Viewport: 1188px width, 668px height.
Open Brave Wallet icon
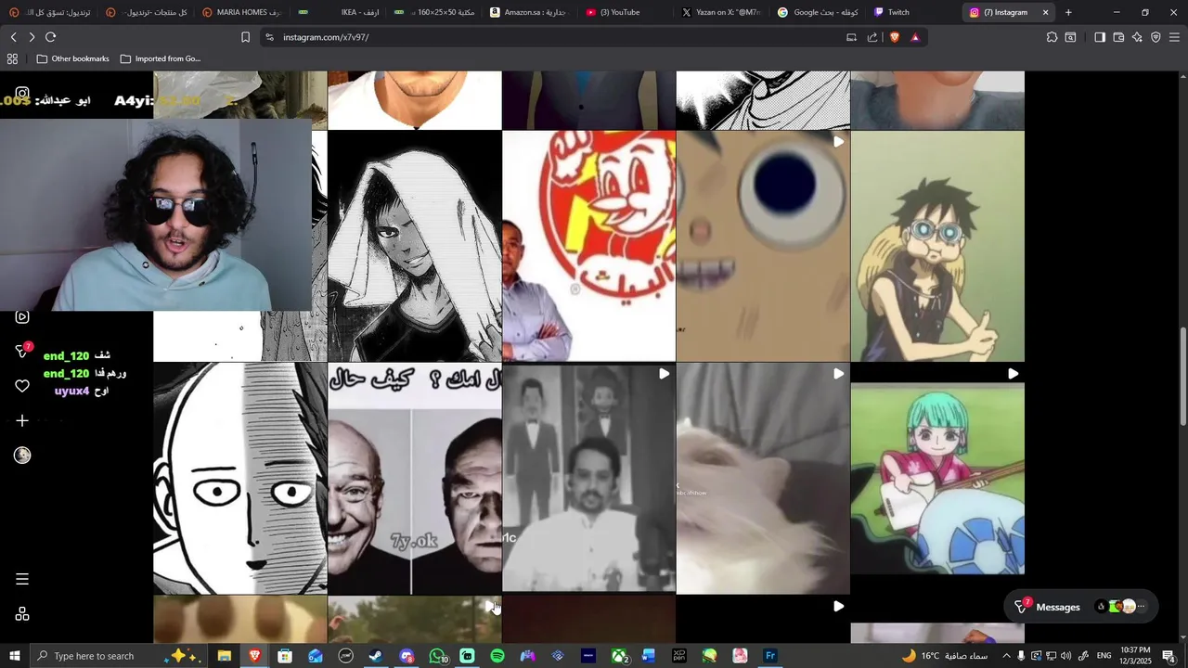[x=1118, y=37]
